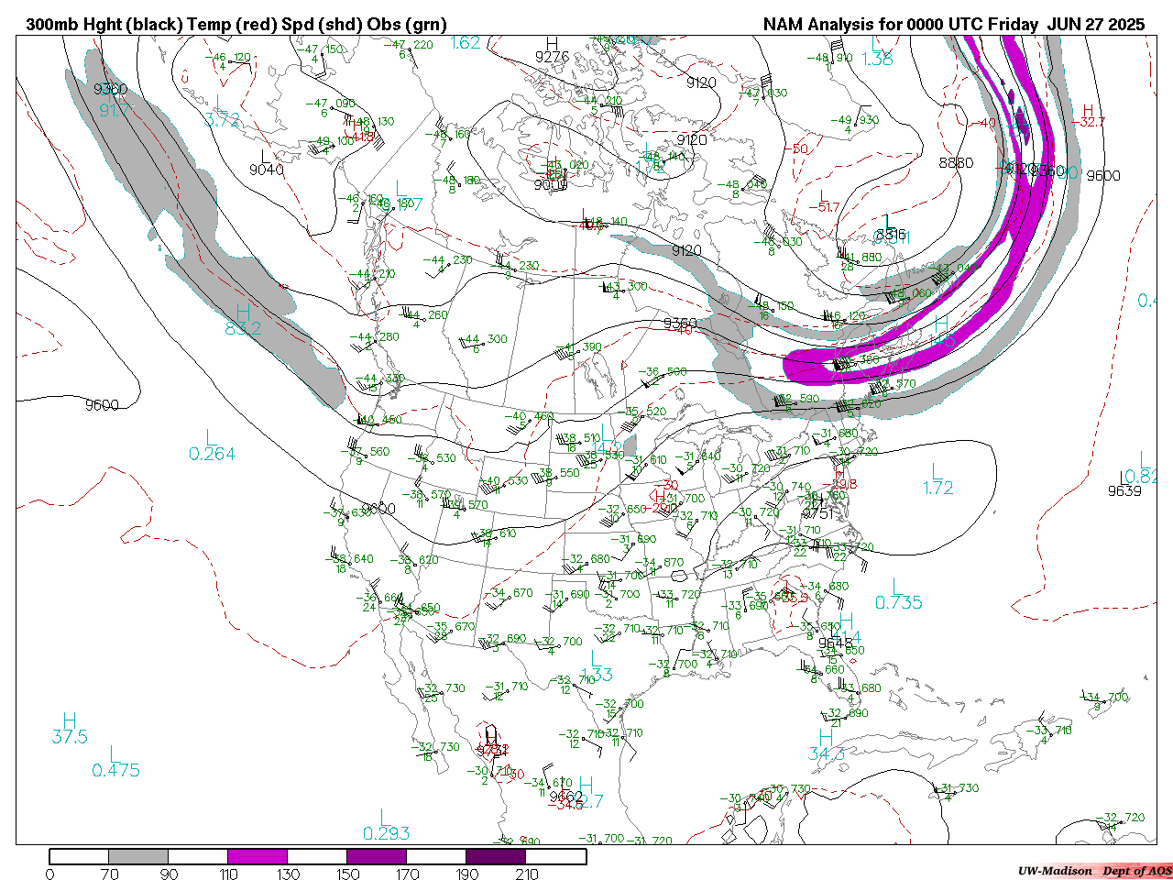
Task: Click the 300mb Hght title text
Action: [236, 25]
